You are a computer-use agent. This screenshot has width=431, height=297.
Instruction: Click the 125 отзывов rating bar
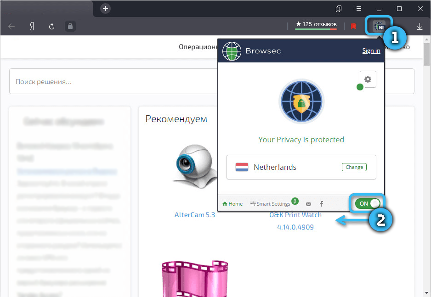pyautogui.click(x=316, y=25)
